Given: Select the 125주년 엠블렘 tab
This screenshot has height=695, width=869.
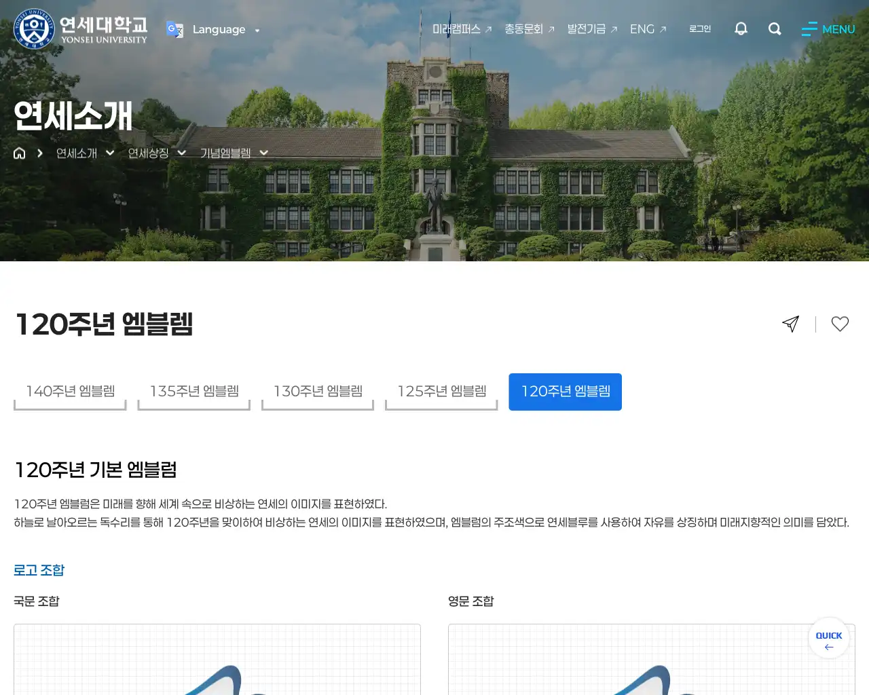Looking at the screenshot, I should tap(441, 392).
